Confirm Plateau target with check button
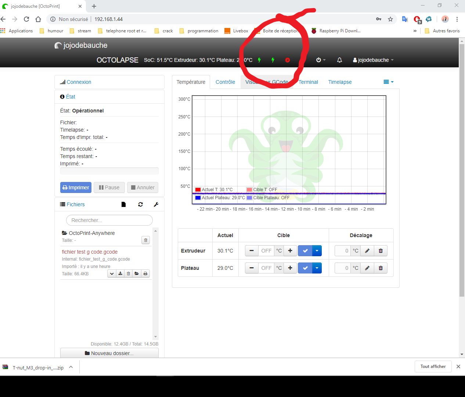 click(x=305, y=268)
